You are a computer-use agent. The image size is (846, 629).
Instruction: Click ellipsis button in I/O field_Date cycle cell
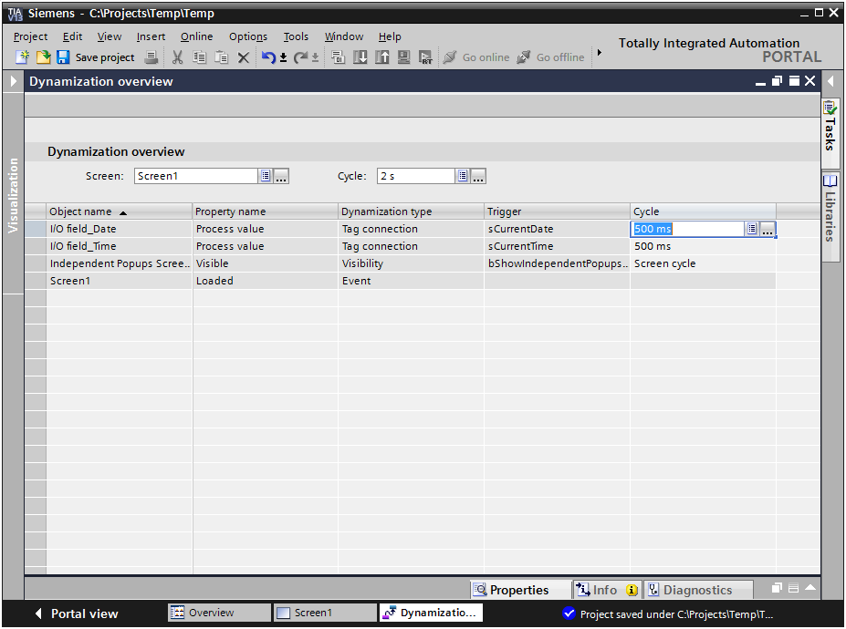point(768,229)
